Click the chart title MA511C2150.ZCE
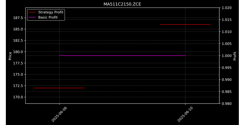 122,4
